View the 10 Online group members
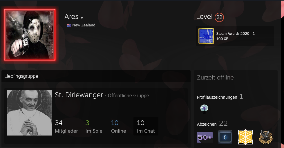 (x=118, y=127)
